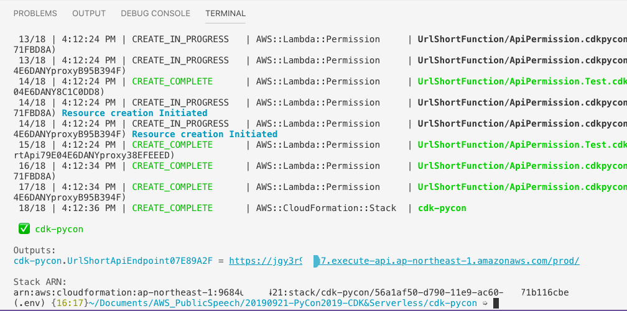Select the DEBUG CONSOLE tab
The width and height of the screenshot is (627, 311).
(x=156, y=14)
